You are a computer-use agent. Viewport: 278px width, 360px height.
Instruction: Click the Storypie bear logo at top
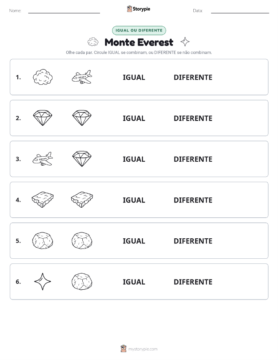click(130, 9)
